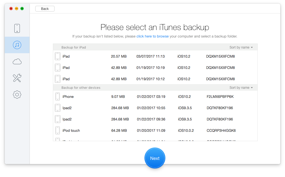Select the iPod touch backup name
The width and height of the screenshot is (285, 177).
(x=71, y=130)
